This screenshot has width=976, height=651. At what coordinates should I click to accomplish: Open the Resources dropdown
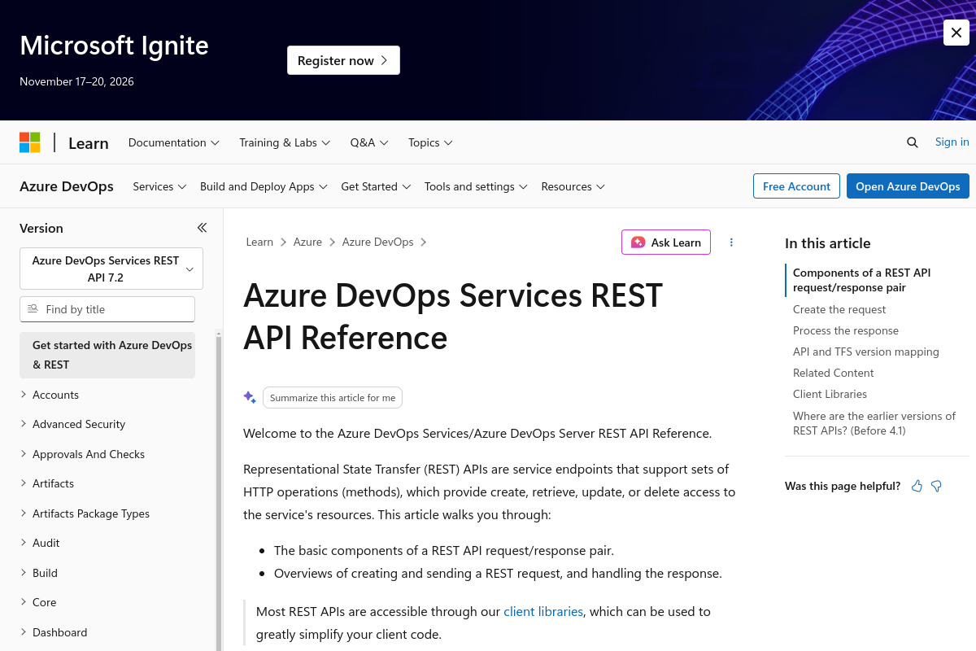[x=573, y=186]
